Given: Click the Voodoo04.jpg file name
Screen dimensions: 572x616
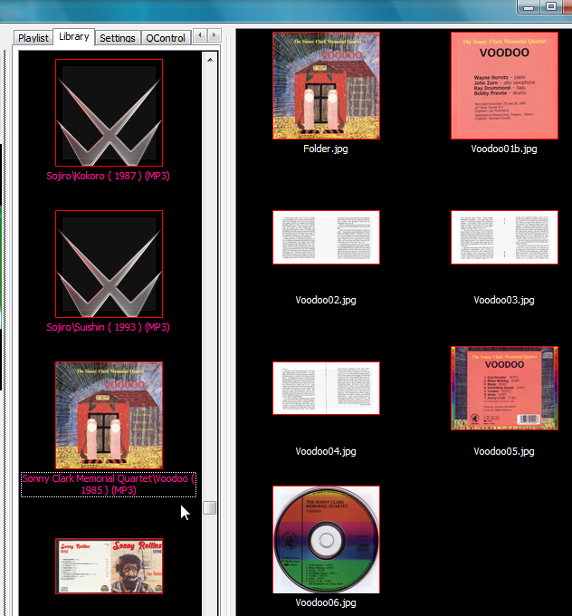Looking at the screenshot, I should 326,451.
